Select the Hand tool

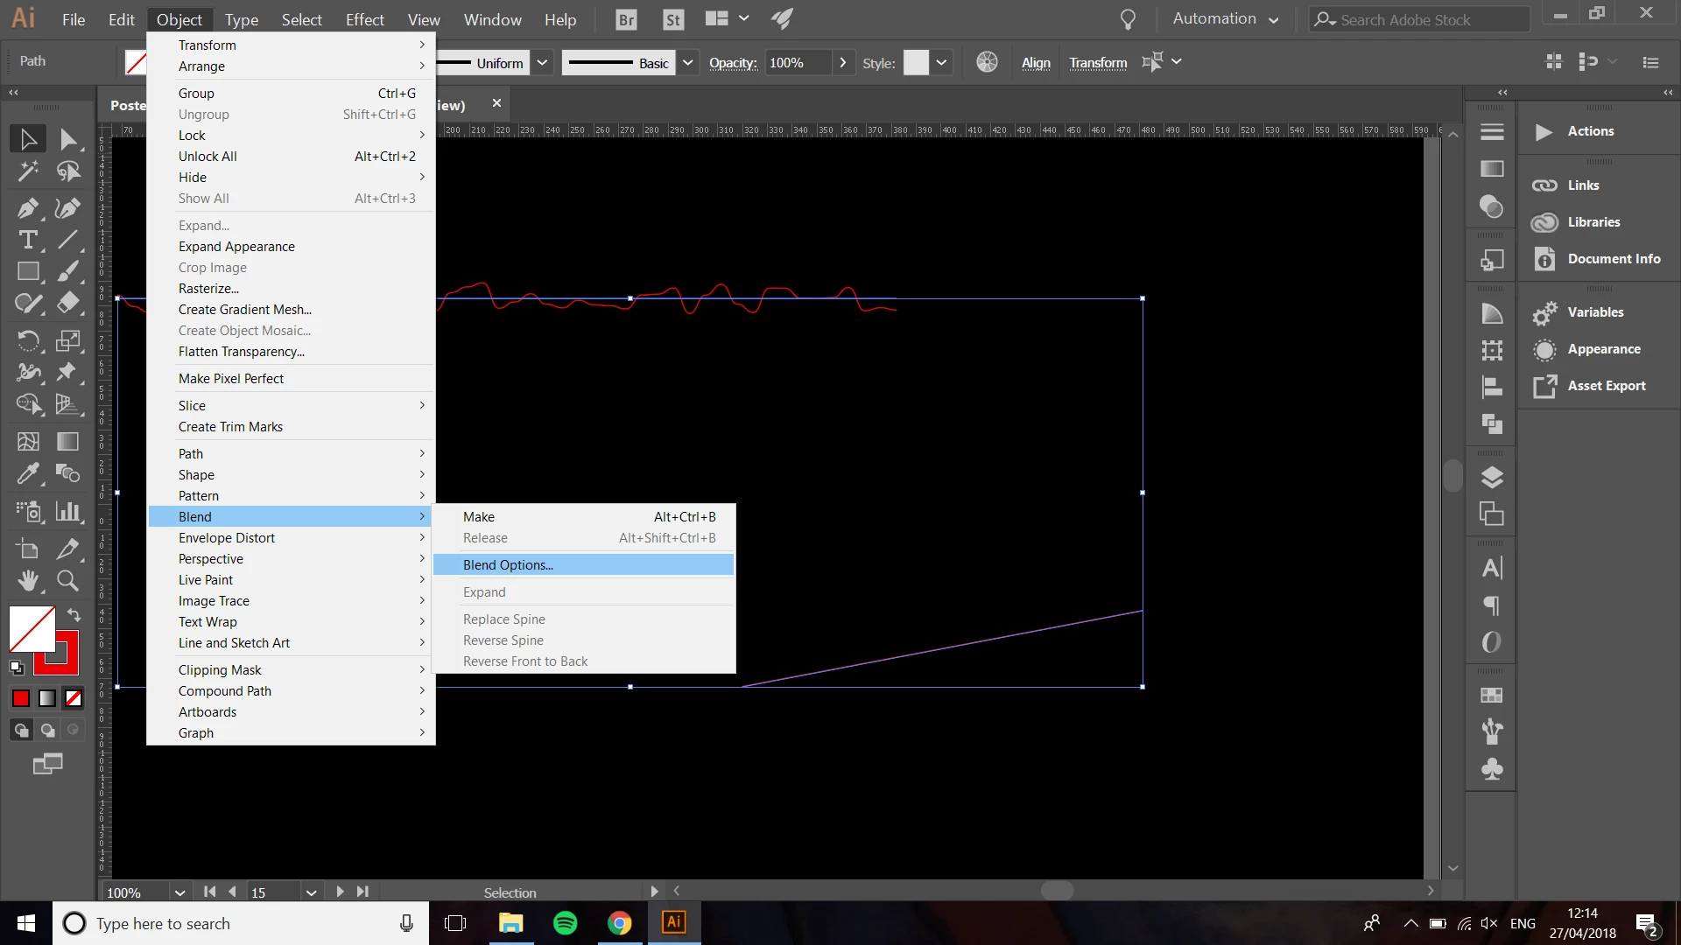[27, 580]
